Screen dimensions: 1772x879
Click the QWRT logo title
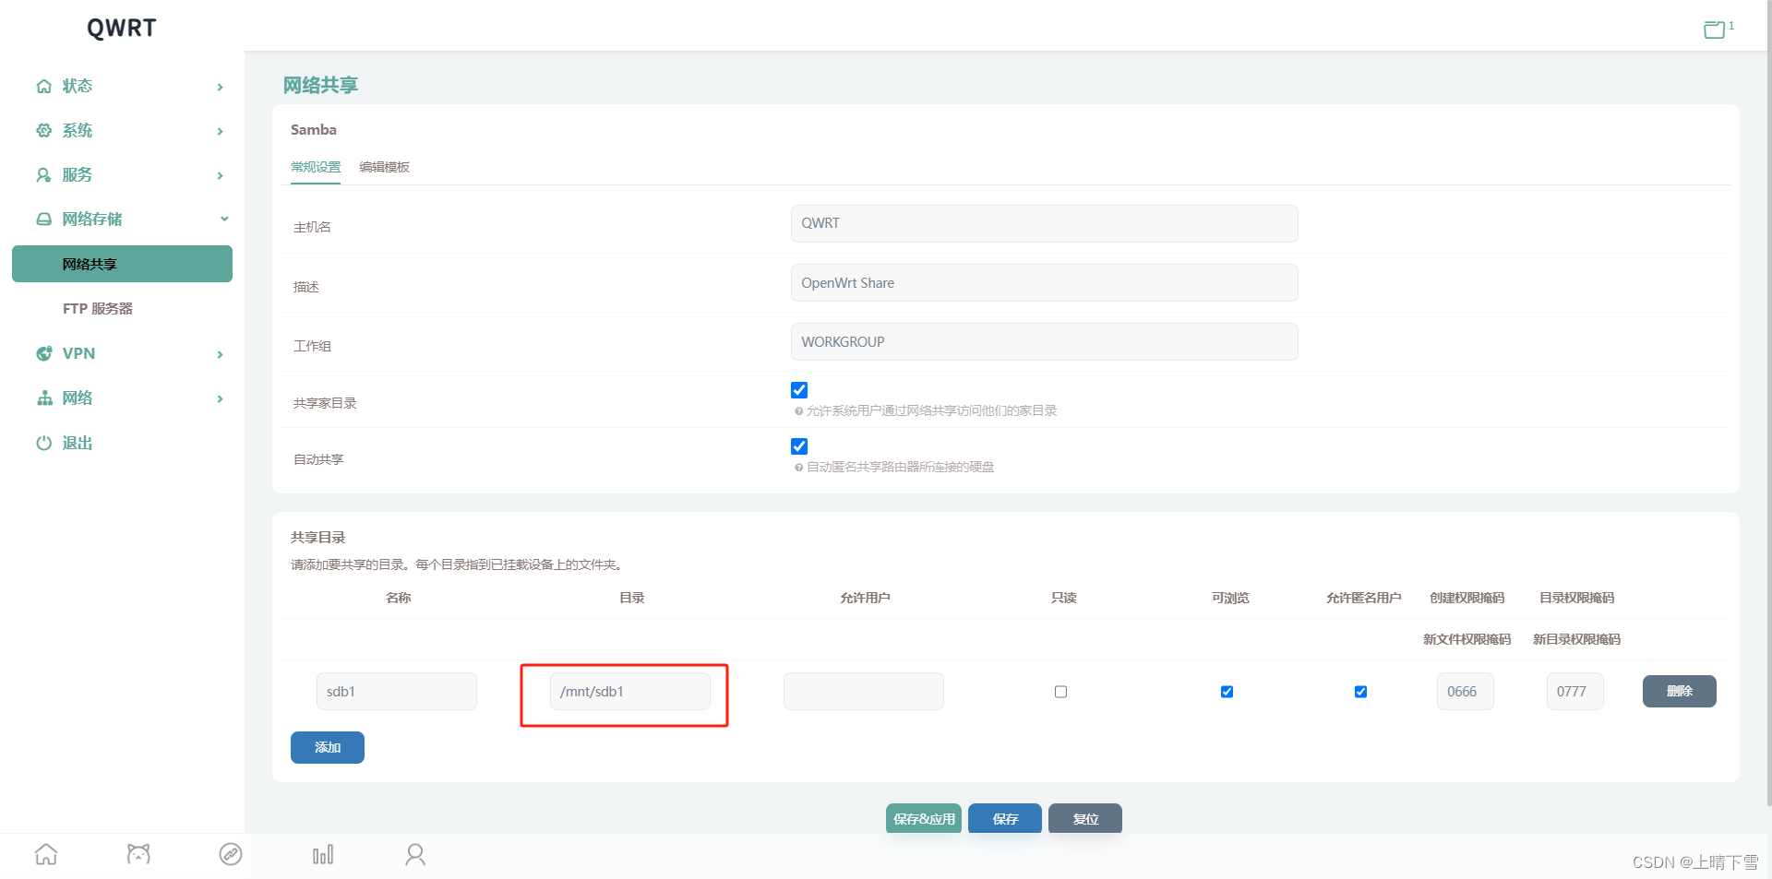[122, 28]
